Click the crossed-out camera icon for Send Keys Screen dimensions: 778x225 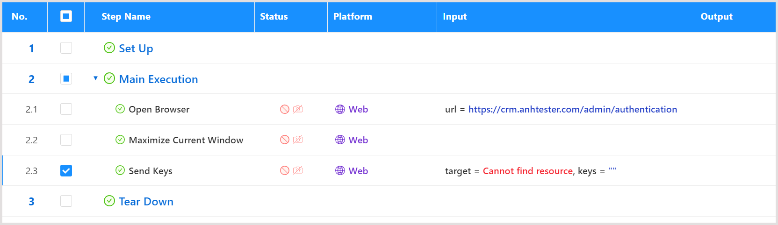tap(298, 170)
